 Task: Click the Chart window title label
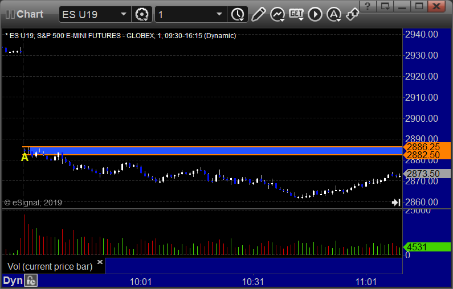30,14
